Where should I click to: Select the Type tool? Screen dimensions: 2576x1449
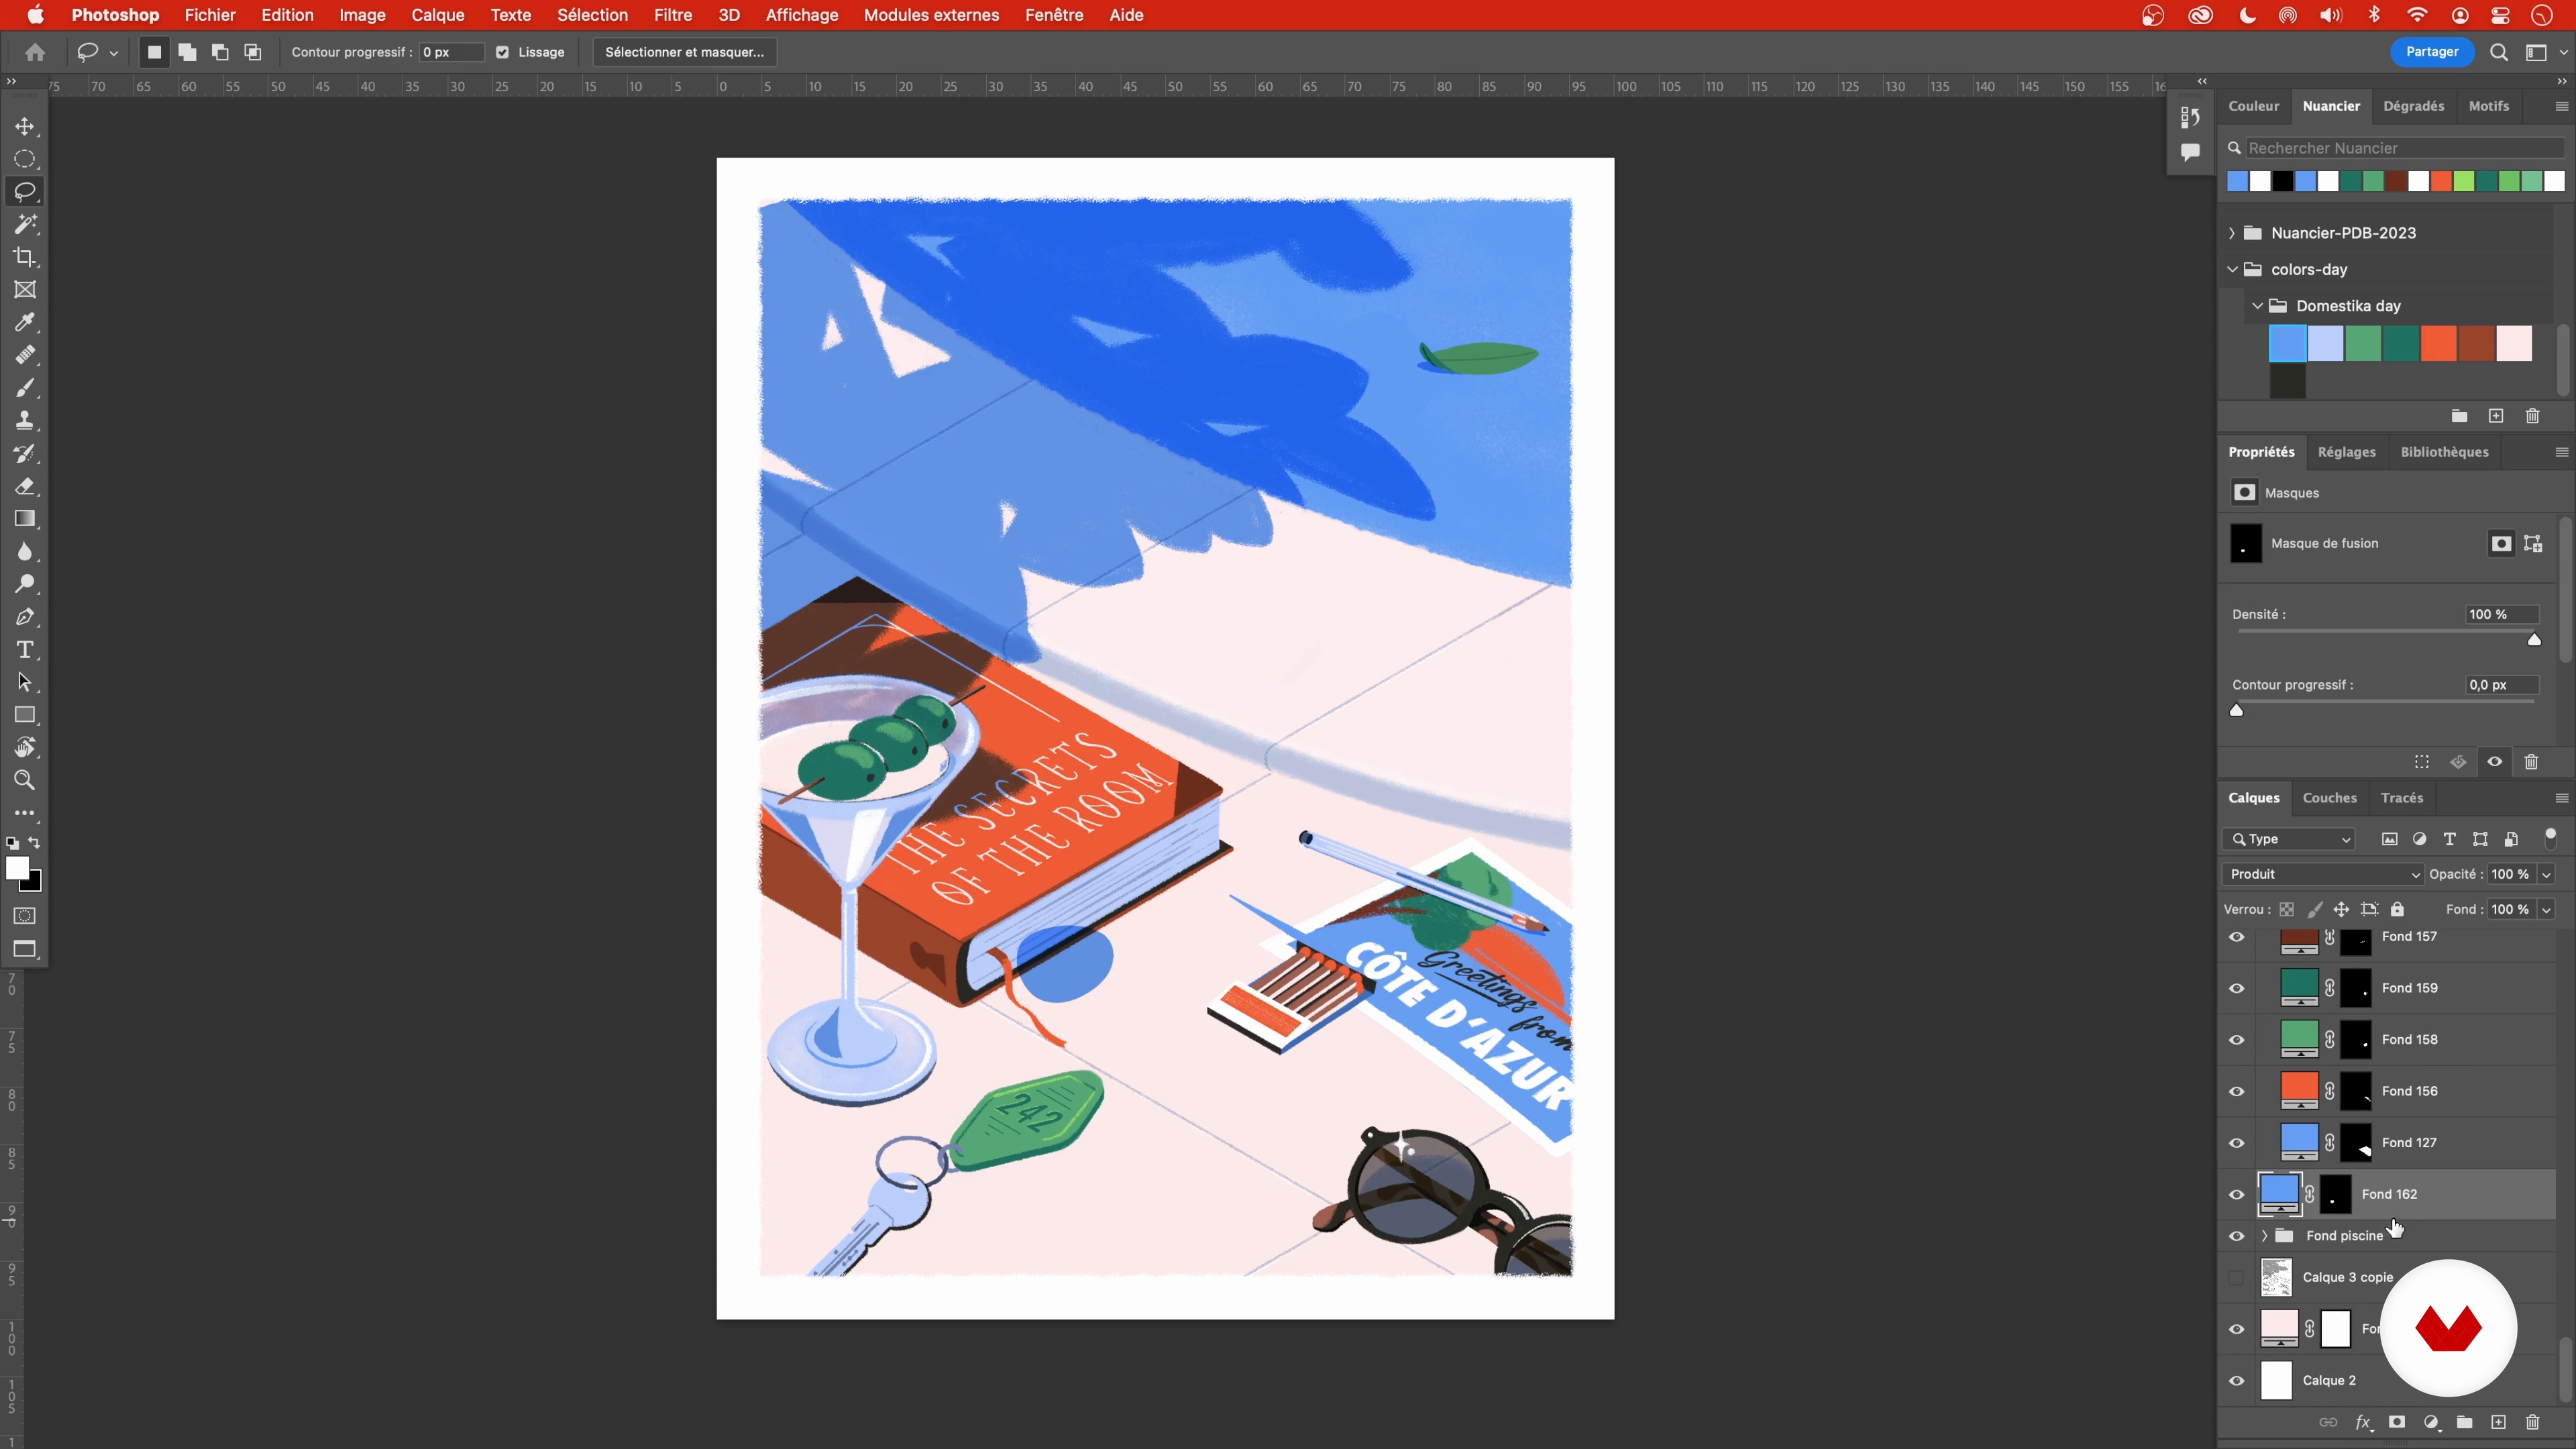click(x=25, y=650)
